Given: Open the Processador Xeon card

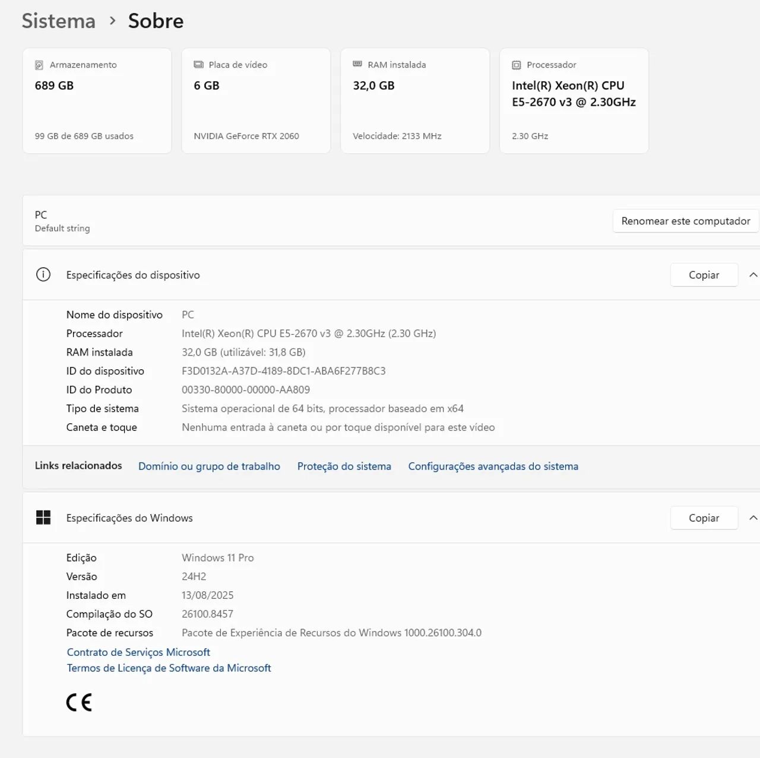Looking at the screenshot, I should point(574,101).
